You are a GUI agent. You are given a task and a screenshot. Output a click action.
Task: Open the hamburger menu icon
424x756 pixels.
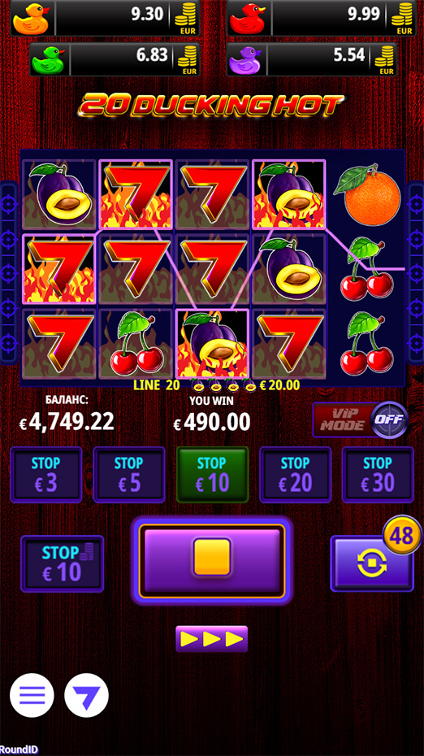(x=32, y=695)
